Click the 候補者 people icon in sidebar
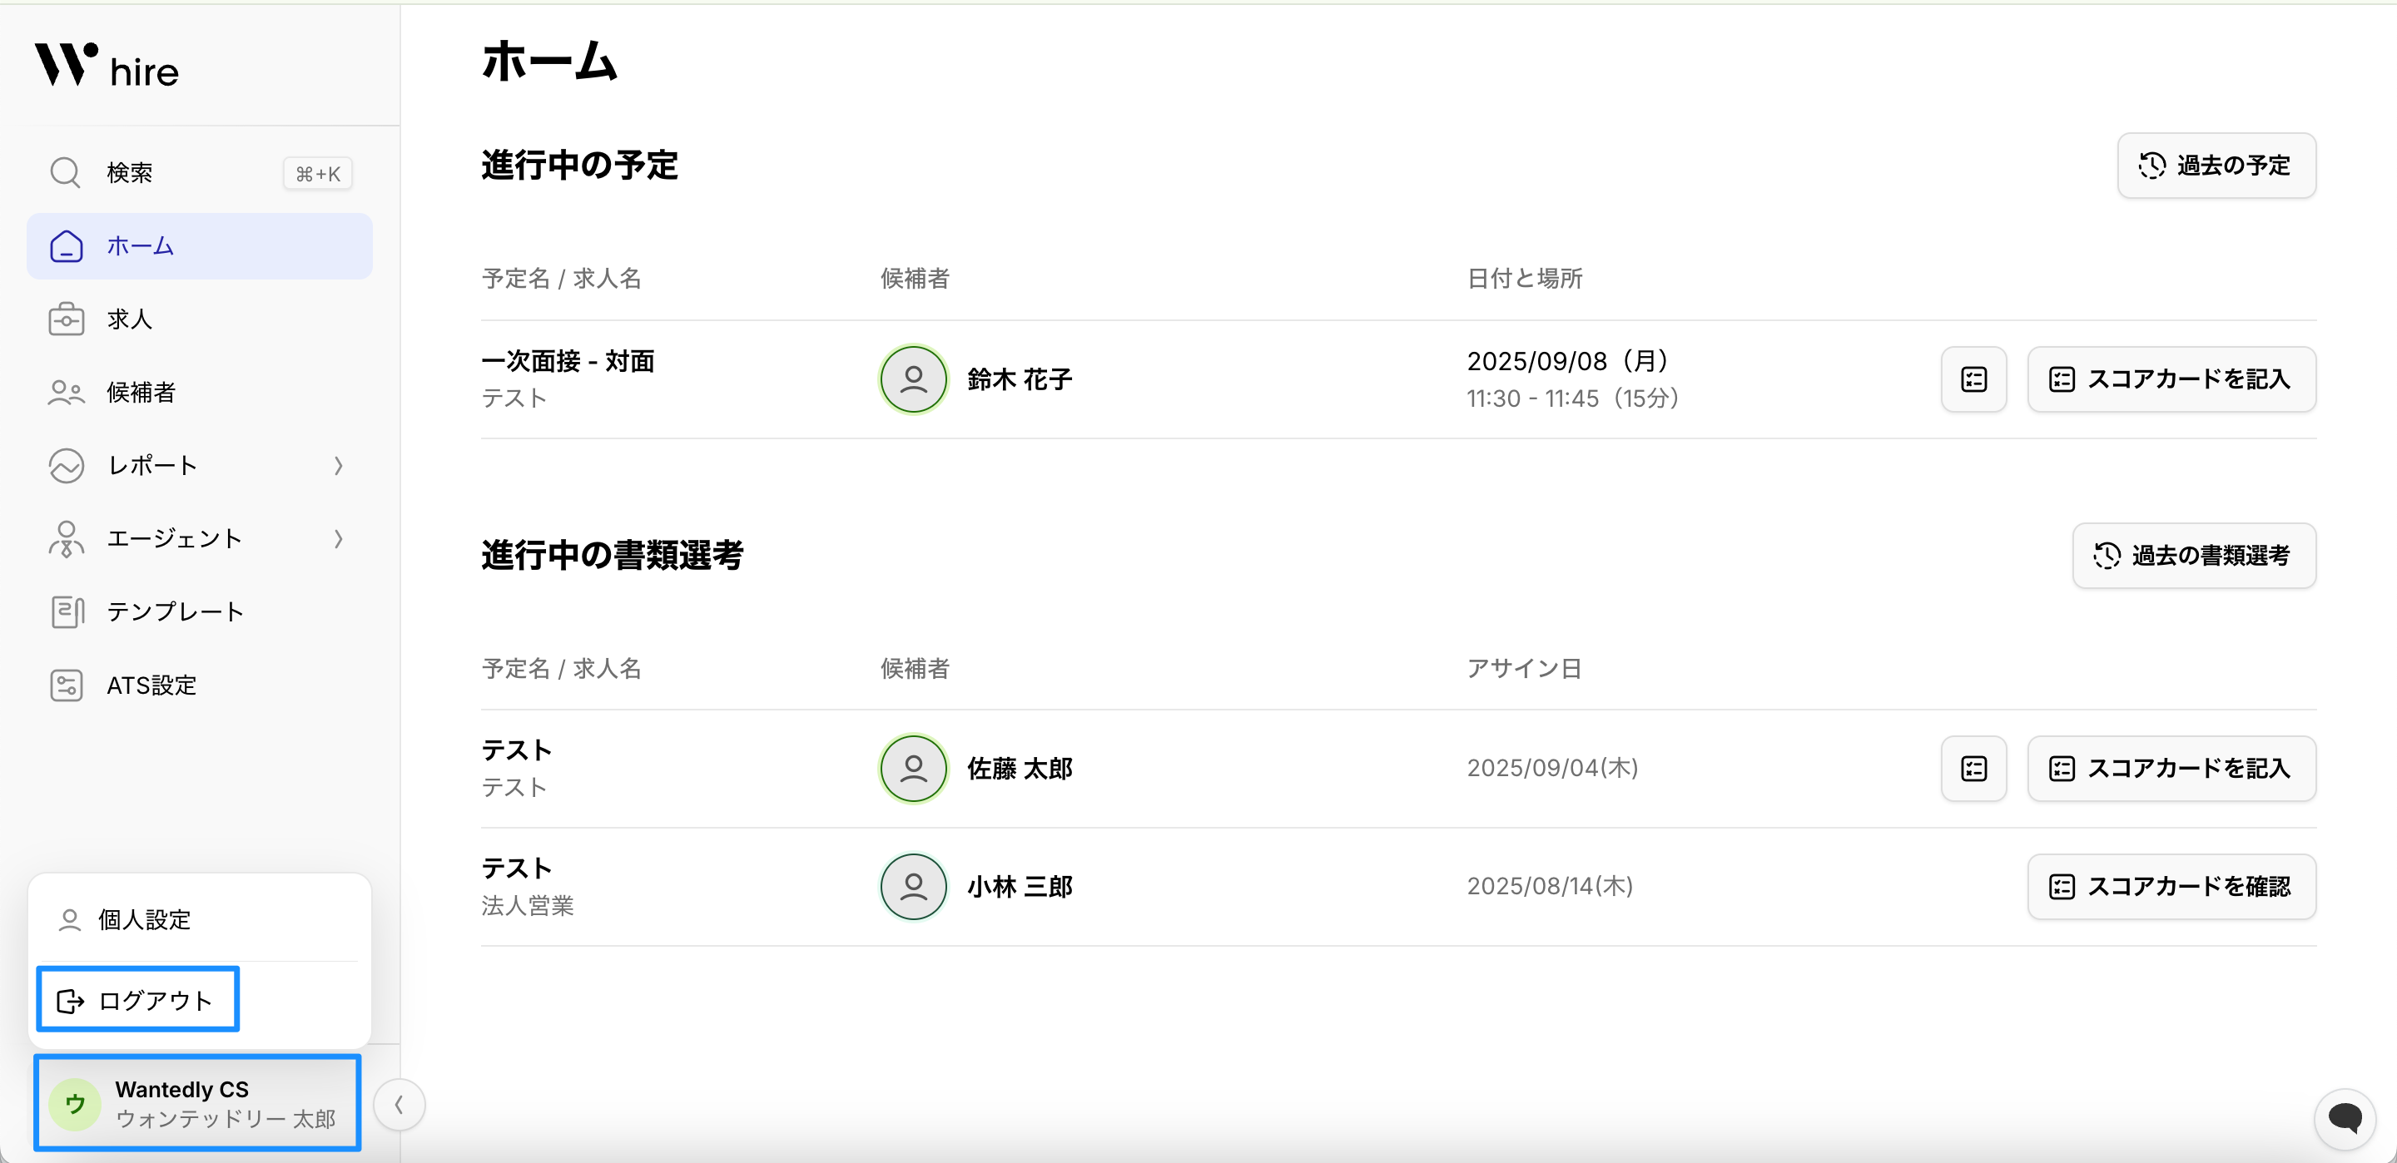Image resolution: width=2397 pixels, height=1163 pixels. [x=66, y=393]
